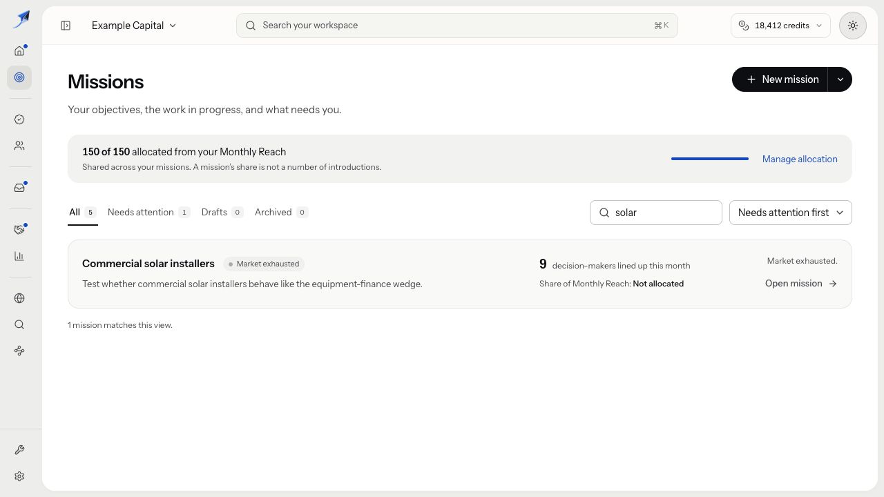Open the 18,412 credits dropdown
This screenshot has height=497, width=884.
pyautogui.click(x=780, y=26)
